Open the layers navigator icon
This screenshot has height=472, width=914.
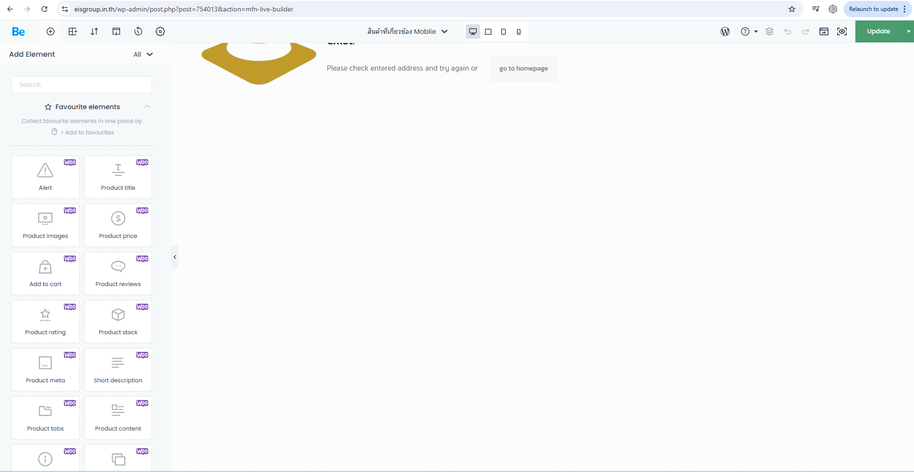pos(769,31)
